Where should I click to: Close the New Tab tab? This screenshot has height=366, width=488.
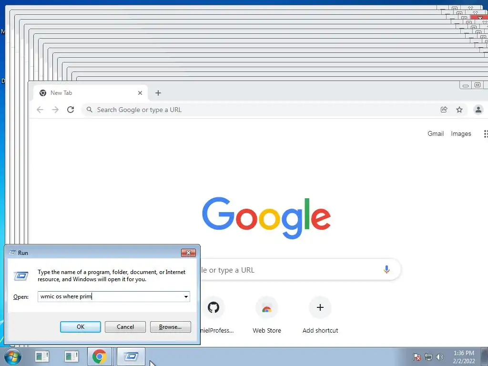click(x=140, y=93)
